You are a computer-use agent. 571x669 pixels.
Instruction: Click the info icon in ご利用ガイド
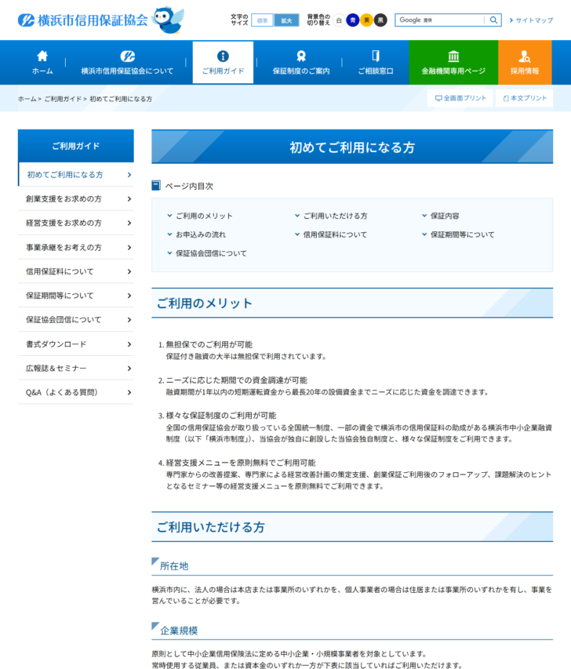pyautogui.click(x=223, y=56)
